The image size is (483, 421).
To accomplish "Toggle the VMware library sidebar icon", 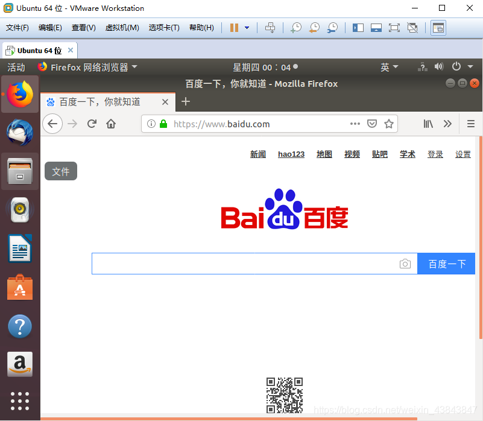I will pyautogui.click(x=358, y=28).
